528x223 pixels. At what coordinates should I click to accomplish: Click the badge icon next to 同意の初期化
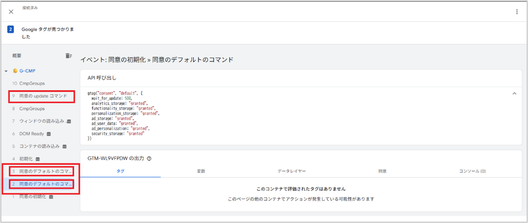point(51,197)
